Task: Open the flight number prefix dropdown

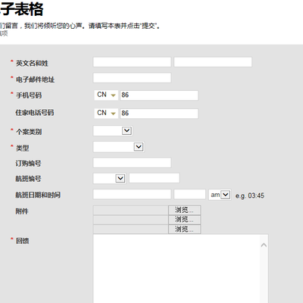Action: click(110, 178)
